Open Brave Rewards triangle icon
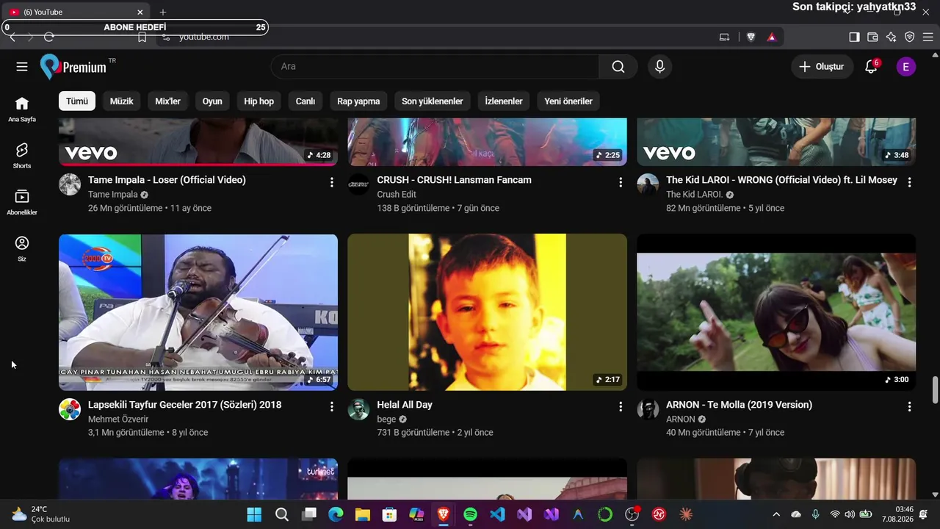Image resolution: width=940 pixels, height=529 pixels. click(x=771, y=37)
